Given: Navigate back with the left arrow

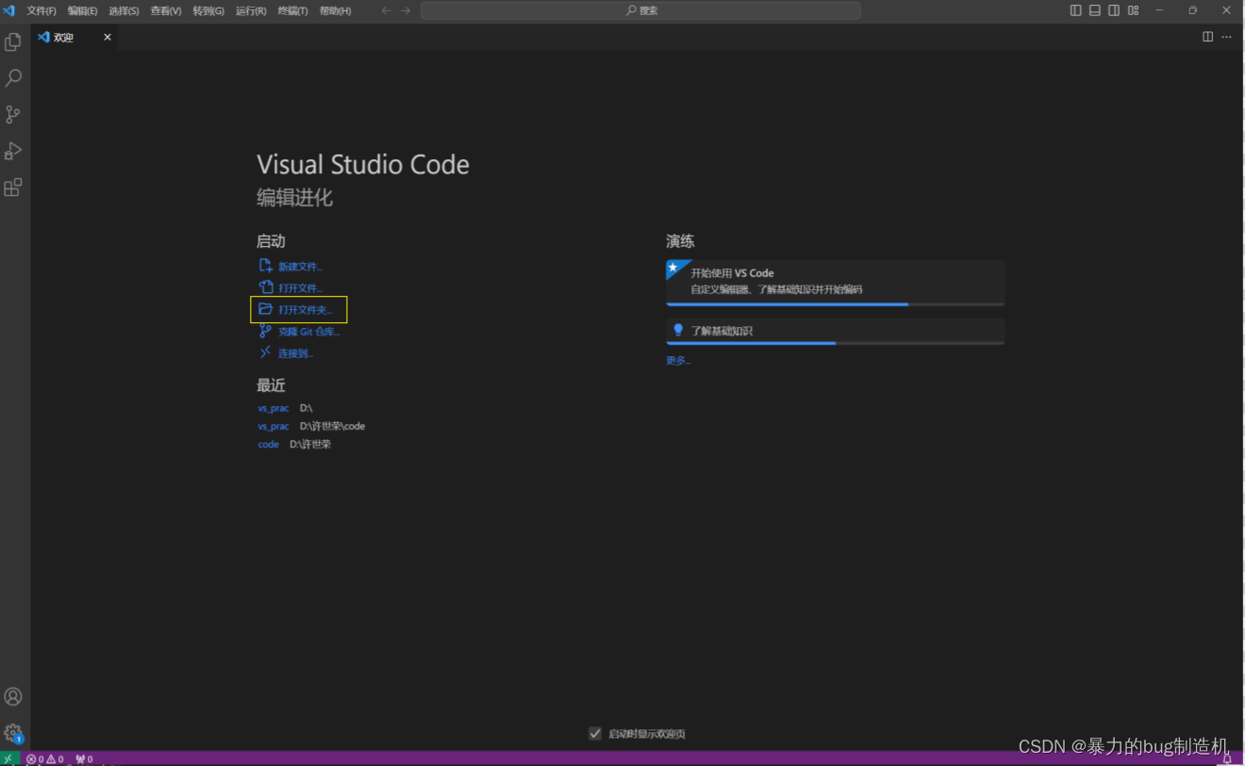Looking at the screenshot, I should (386, 10).
